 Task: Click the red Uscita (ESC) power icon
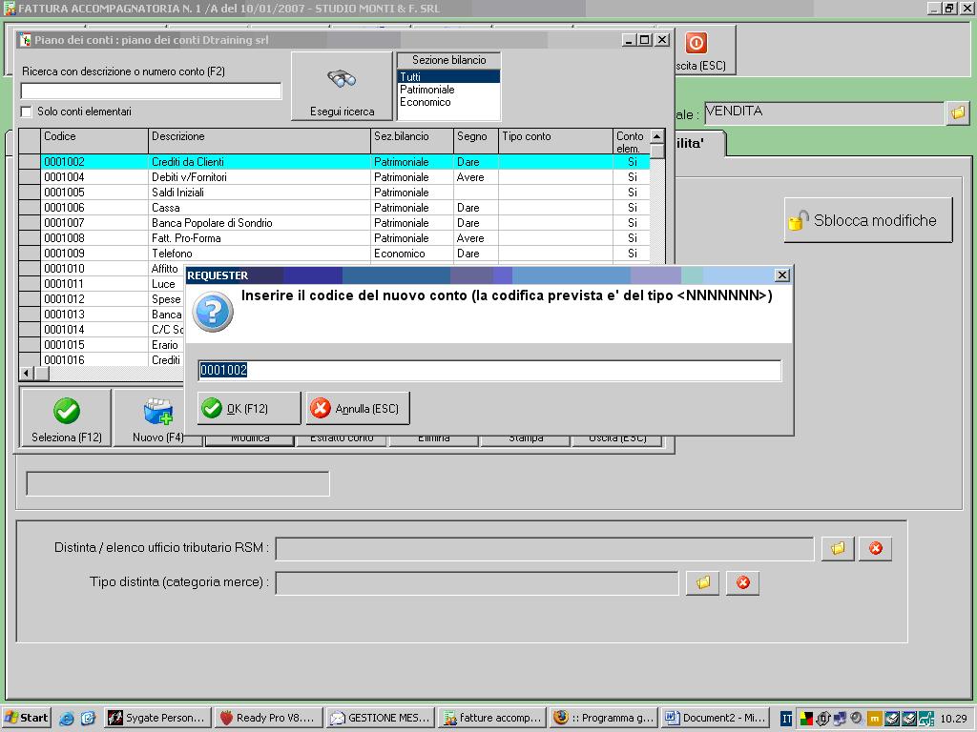[x=696, y=43]
